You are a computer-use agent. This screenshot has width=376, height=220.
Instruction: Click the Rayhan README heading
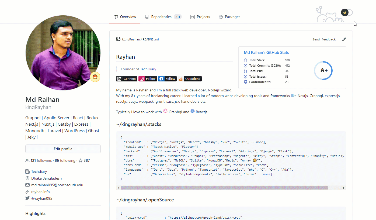click(126, 57)
